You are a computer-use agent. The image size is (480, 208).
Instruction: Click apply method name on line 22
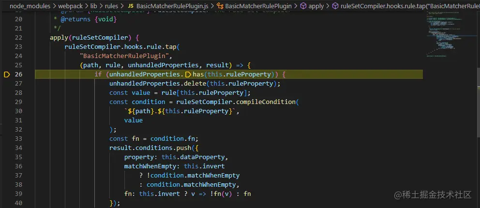tap(59, 38)
